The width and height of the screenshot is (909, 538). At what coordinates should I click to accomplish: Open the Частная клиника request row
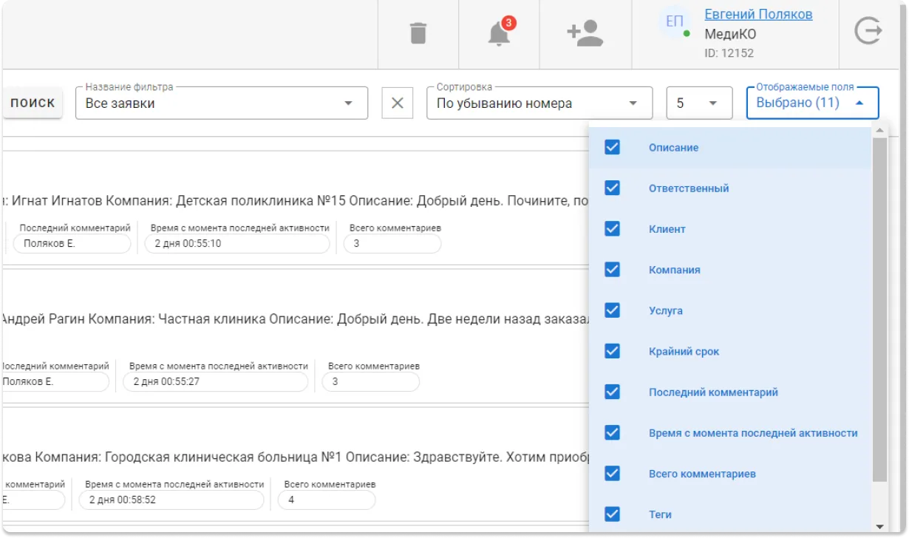click(x=296, y=337)
